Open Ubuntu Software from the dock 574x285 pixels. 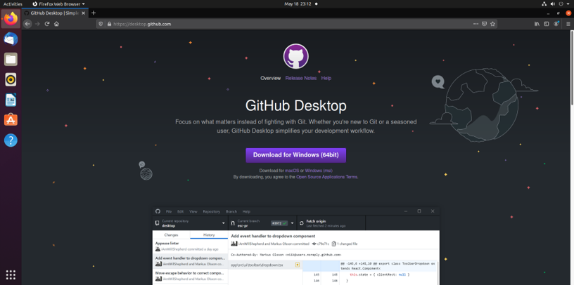(11, 120)
